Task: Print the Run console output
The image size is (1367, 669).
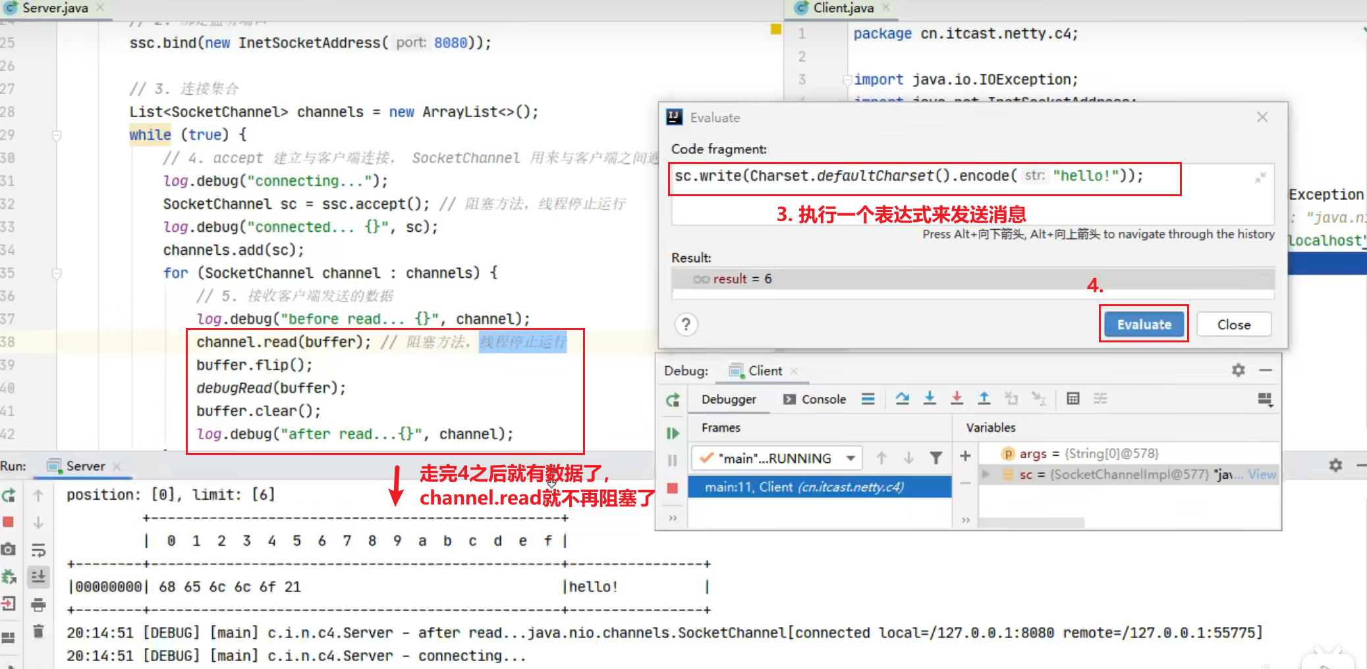Action: 38,604
